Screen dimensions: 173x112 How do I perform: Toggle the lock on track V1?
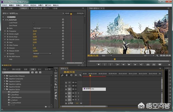66,89
